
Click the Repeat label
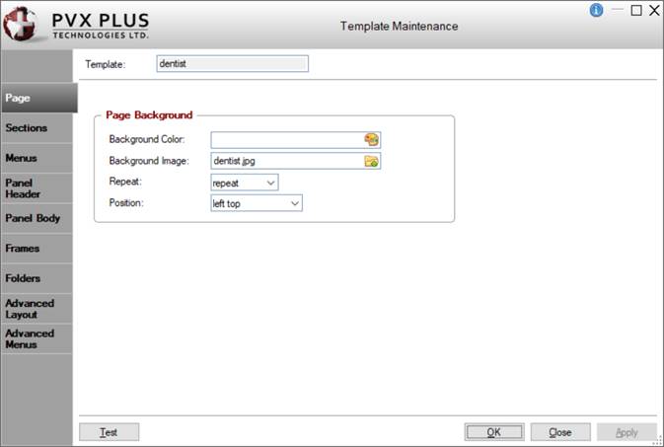(x=125, y=182)
